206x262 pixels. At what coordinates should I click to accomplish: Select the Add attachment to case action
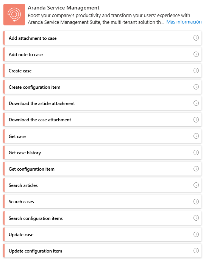point(103,38)
